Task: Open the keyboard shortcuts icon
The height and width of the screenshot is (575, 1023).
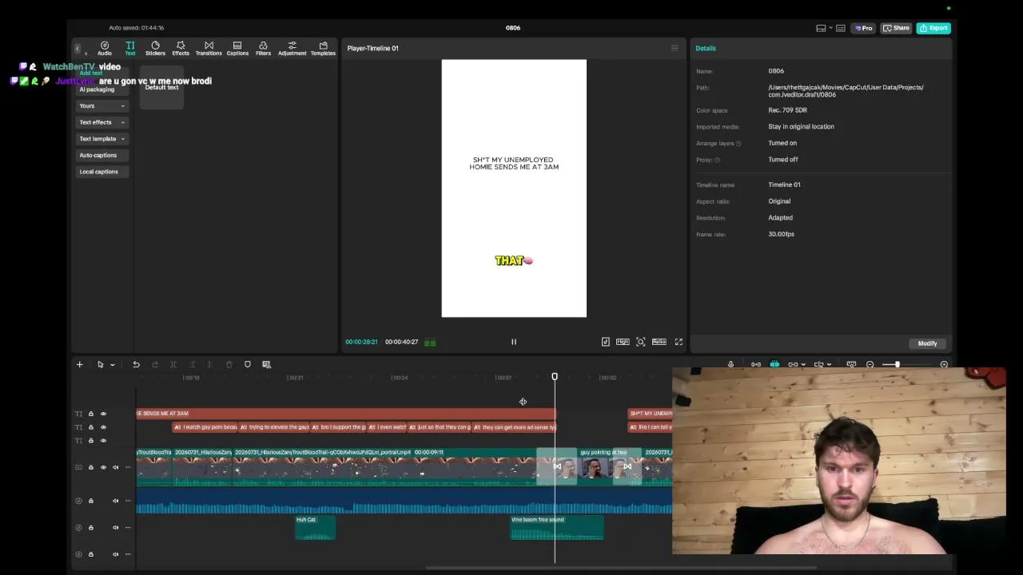Action: (x=841, y=28)
